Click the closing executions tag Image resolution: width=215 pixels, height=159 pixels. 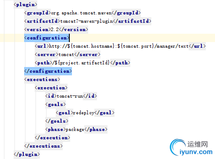tap(43, 146)
